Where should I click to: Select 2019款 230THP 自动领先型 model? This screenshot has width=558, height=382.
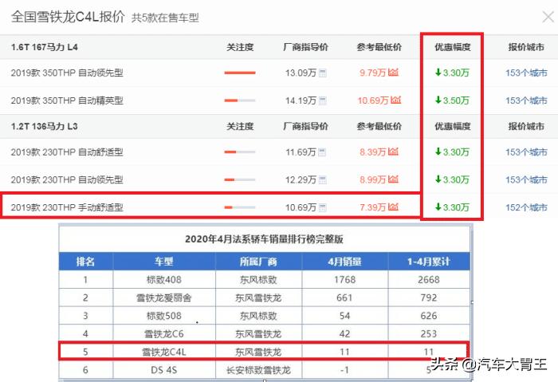click(67, 179)
